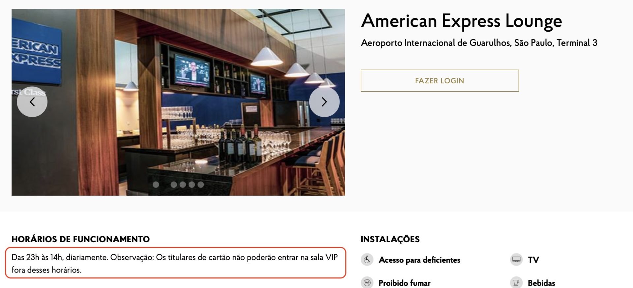Click the Horários de Funcionamento heading
633x288 pixels.
[80, 239]
